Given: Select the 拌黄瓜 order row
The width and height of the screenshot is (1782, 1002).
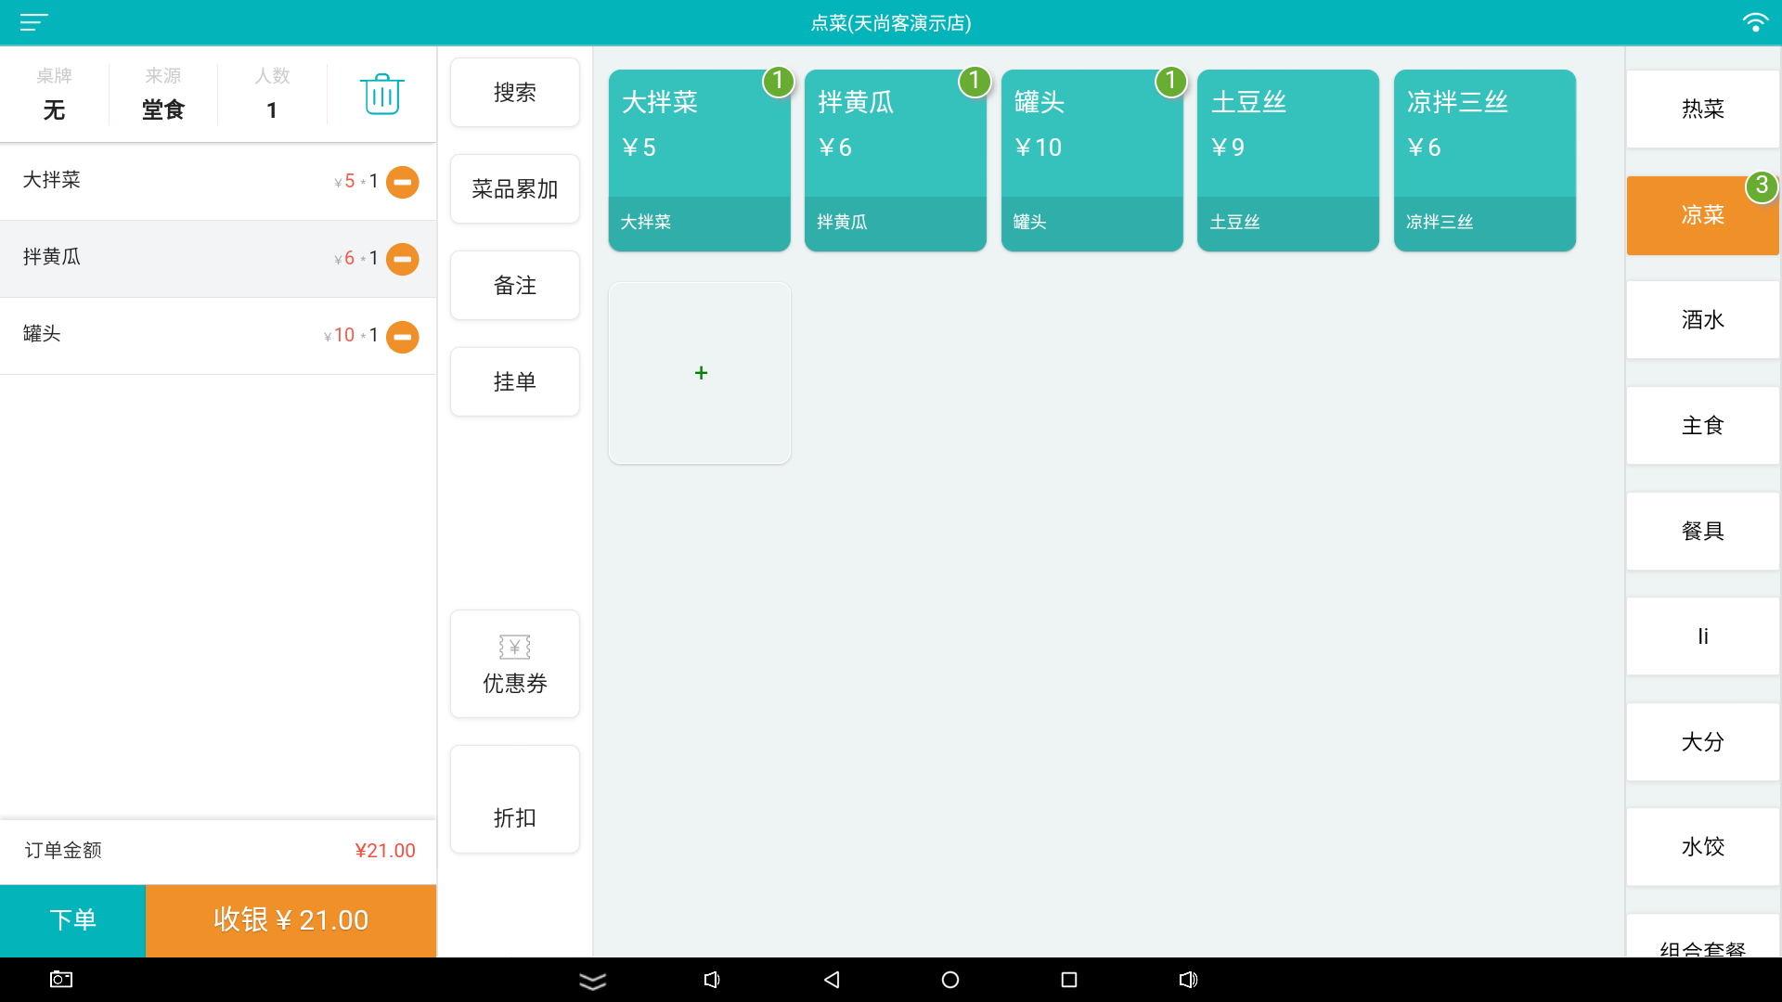Looking at the screenshot, I should (x=218, y=259).
